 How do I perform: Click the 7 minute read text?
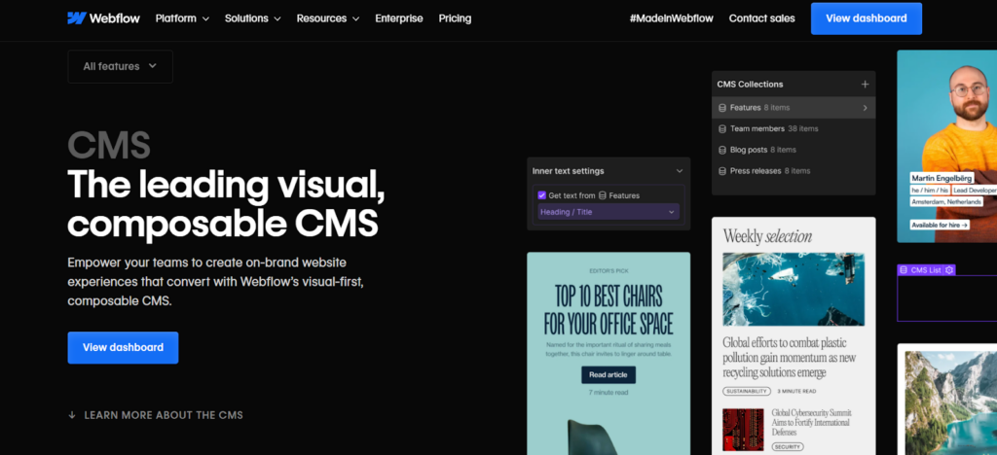point(608,393)
